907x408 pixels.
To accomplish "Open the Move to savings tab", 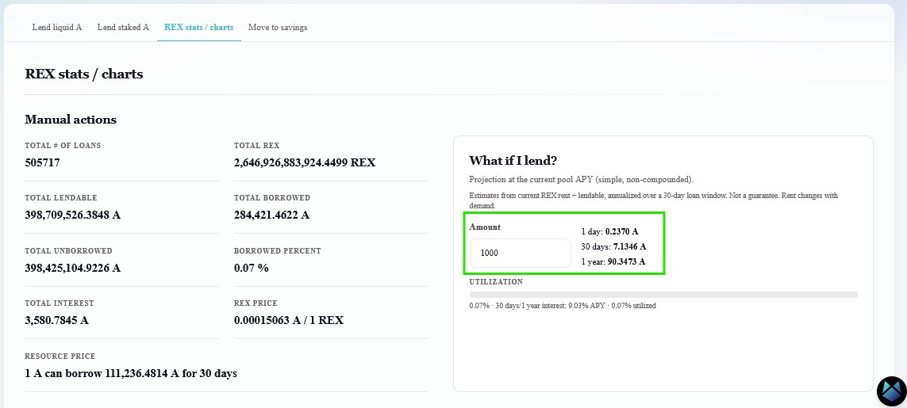I will 278,27.
